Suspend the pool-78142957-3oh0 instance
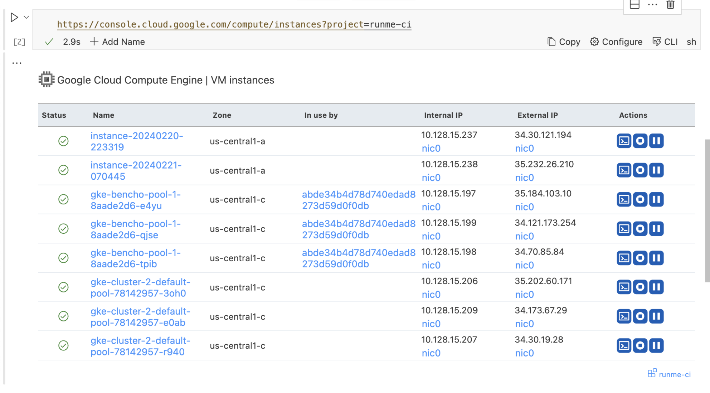 tap(656, 287)
